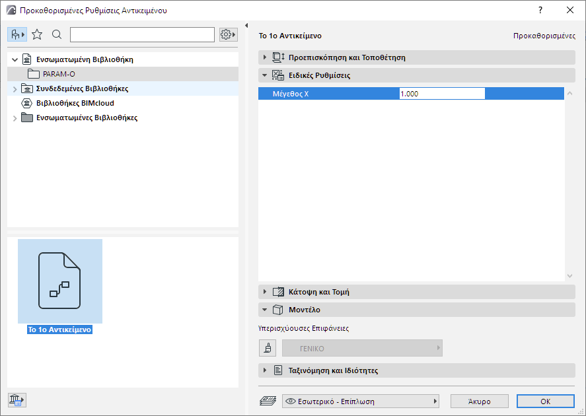
Task: Open the ΓΕΝΙΚΟ surface dropdown
Action: 362,347
